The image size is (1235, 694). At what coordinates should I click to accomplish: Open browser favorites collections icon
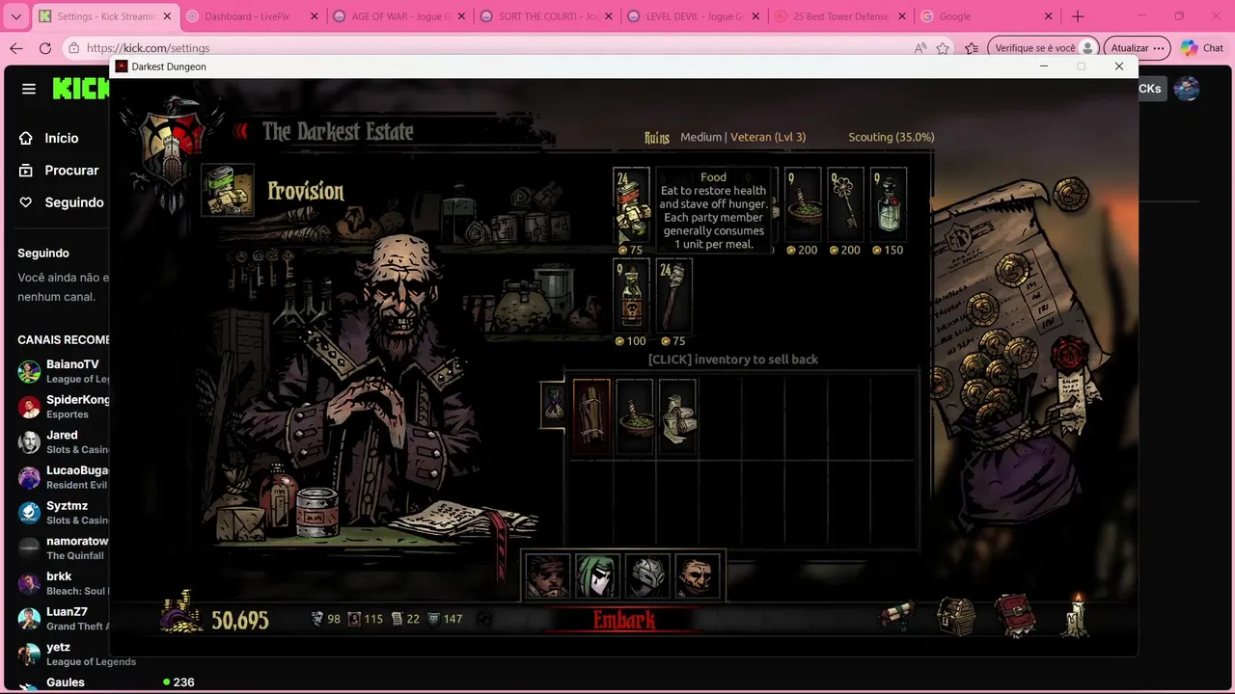point(972,48)
